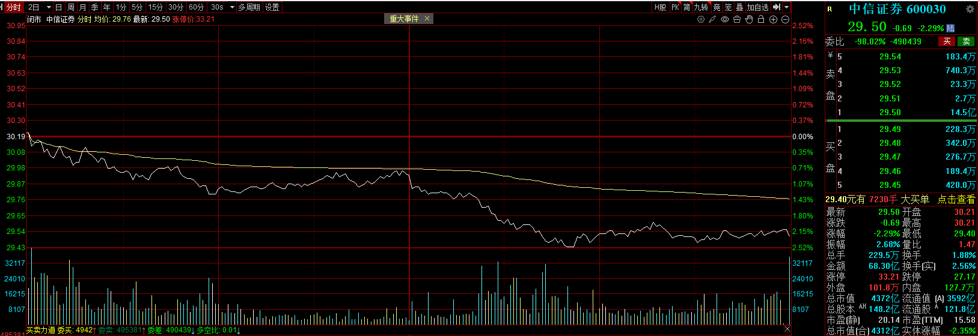Toggle the 九转 indicator button
Image resolution: width=978 pixels, height=336 pixels.
click(701, 7)
